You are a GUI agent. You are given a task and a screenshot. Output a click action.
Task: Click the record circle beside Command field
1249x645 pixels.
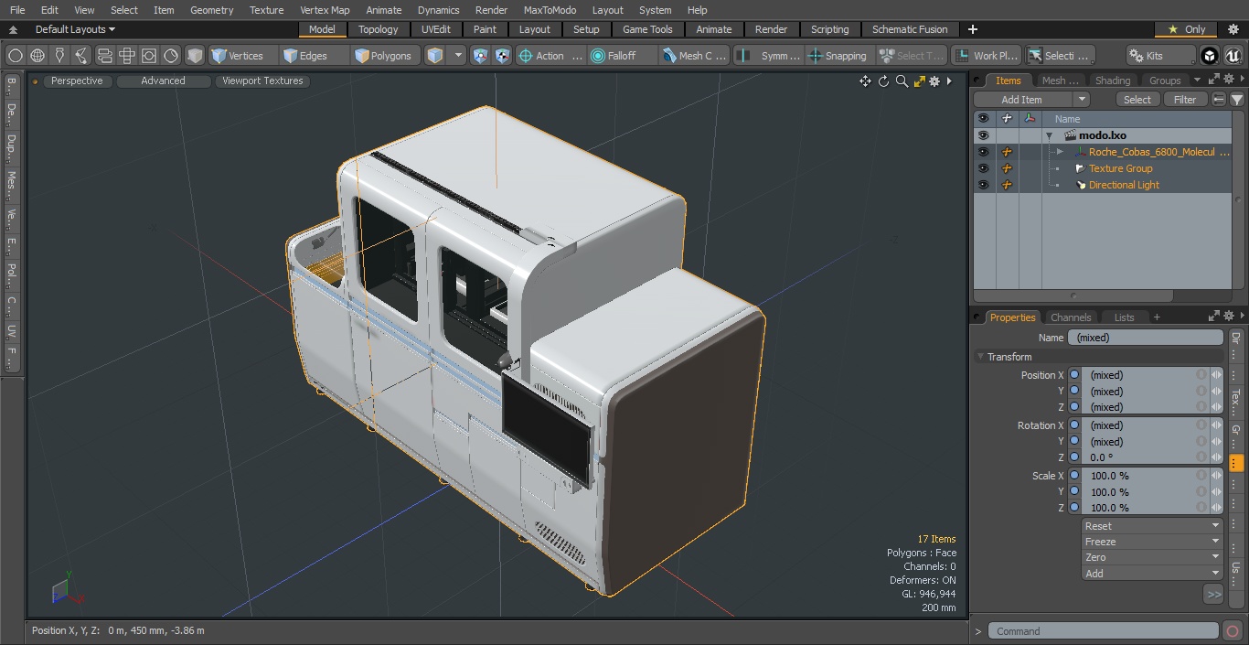[1232, 631]
